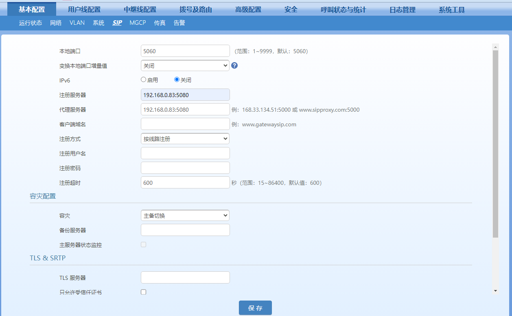Image resolution: width=512 pixels, height=316 pixels.
Task: Expand the 注册方式 dropdown
Action: click(x=185, y=139)
